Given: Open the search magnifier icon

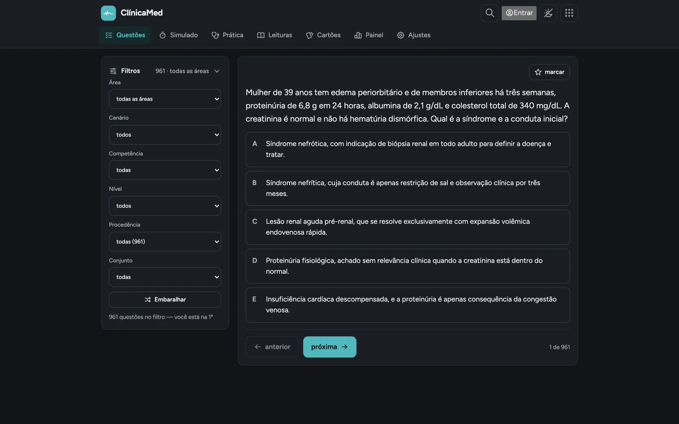Looking at the screenshot, I should (x=490, y=13).
